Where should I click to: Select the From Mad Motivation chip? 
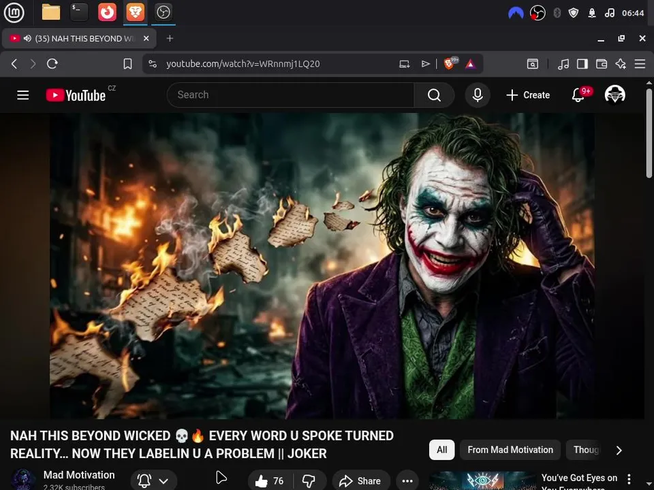coord(510,450)
